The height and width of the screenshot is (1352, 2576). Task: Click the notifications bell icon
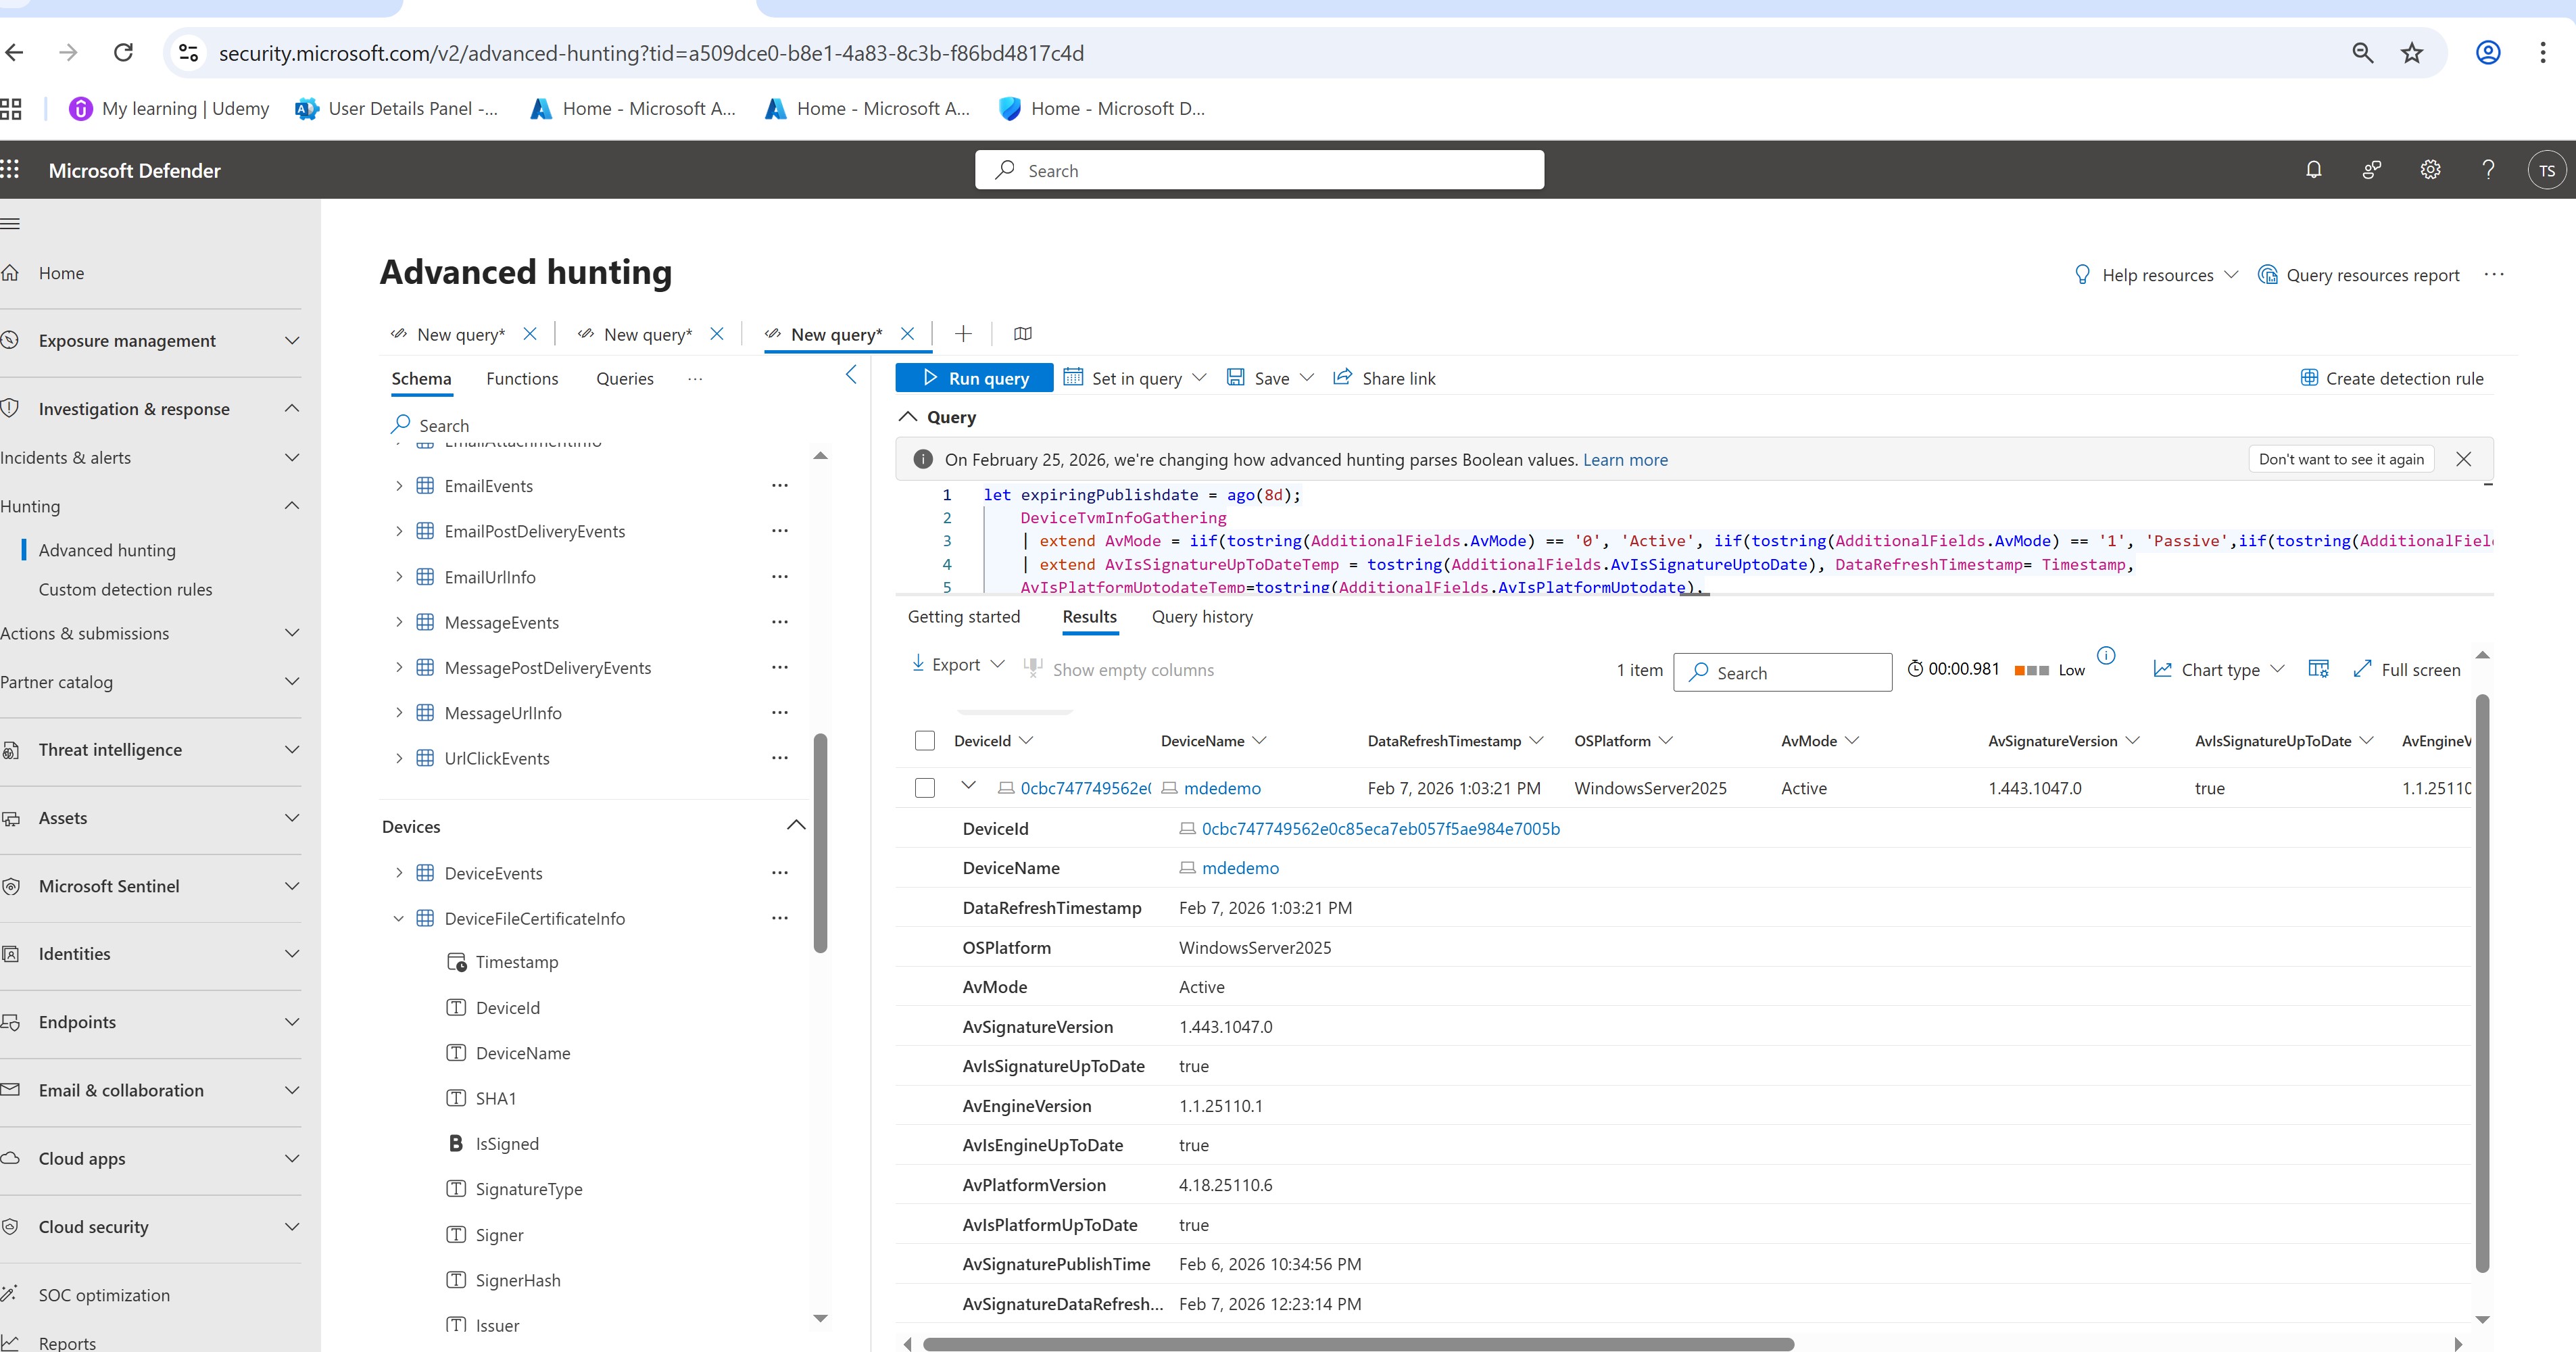pyautogui.click(x=2313, y=170)
